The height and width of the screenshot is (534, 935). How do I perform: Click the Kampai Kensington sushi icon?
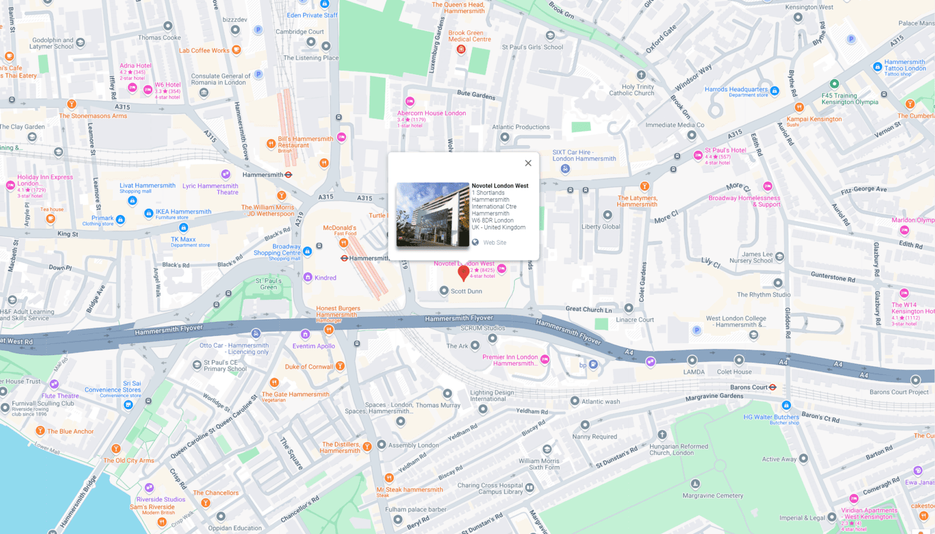(800, 108)
